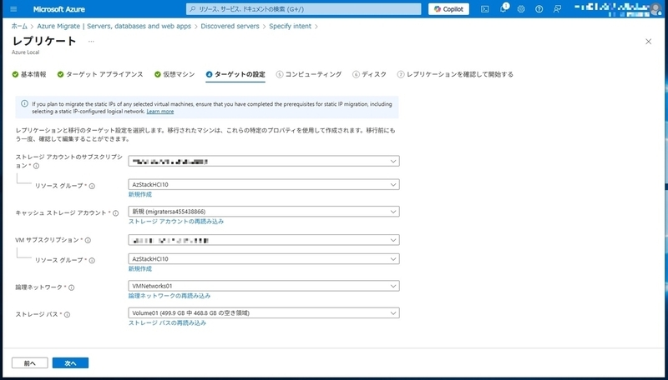This screenshot has height=380, width=668.
Task: Expand ストレージ パス dropdown showing Volume01
Action: point(264,312)
